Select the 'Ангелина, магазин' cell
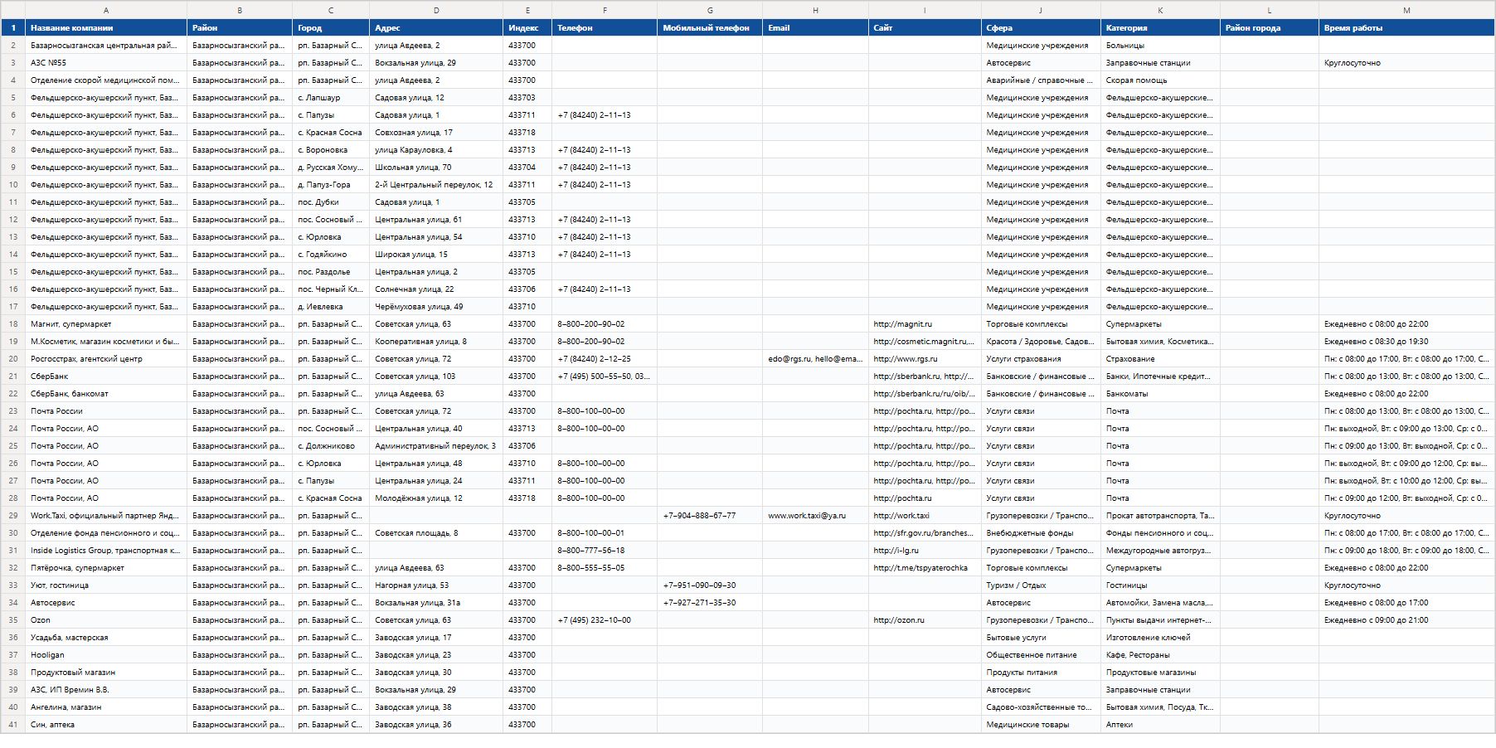Image resolution: width=1496 pixels, height=748 pixels. click(x=106, y=707)
